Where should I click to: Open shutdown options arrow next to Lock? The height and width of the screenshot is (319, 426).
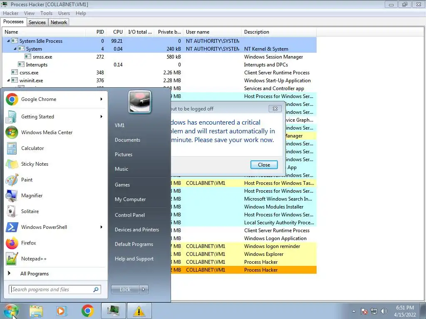click(x=144, y=290)
